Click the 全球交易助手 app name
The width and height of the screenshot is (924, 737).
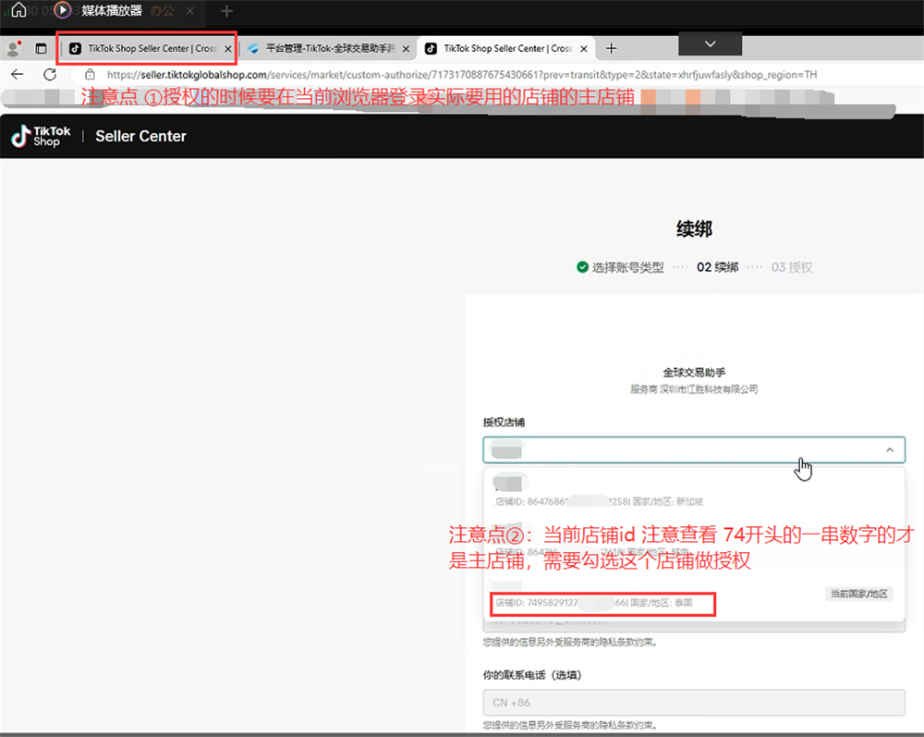[x=694, y=373]
